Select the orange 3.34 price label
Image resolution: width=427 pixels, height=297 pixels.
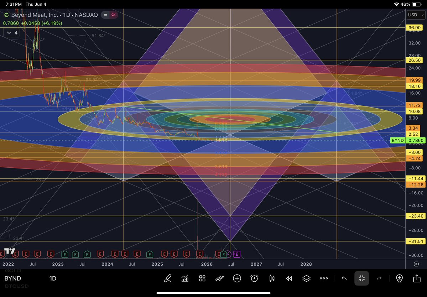point(413,128)
